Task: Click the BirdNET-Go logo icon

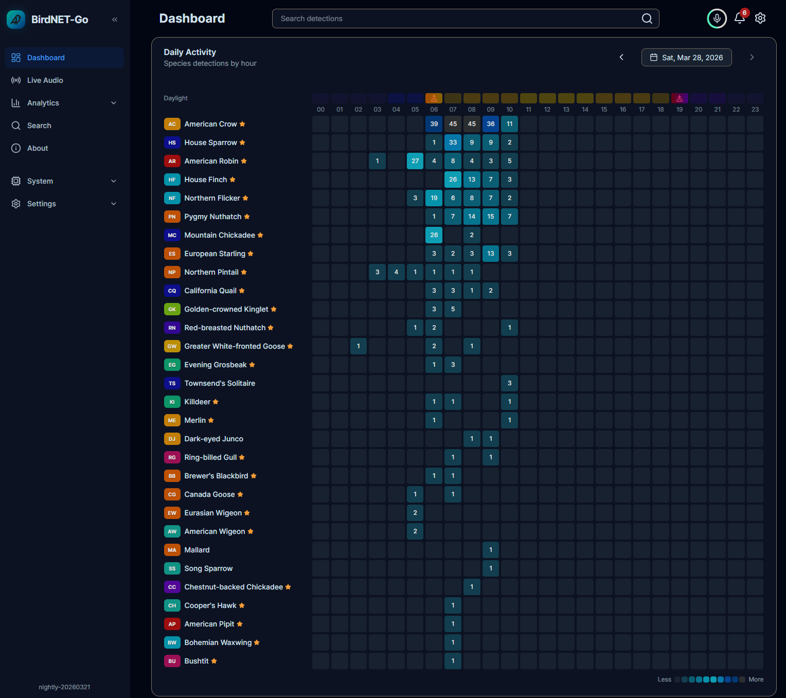Action: tap(16, 20)
